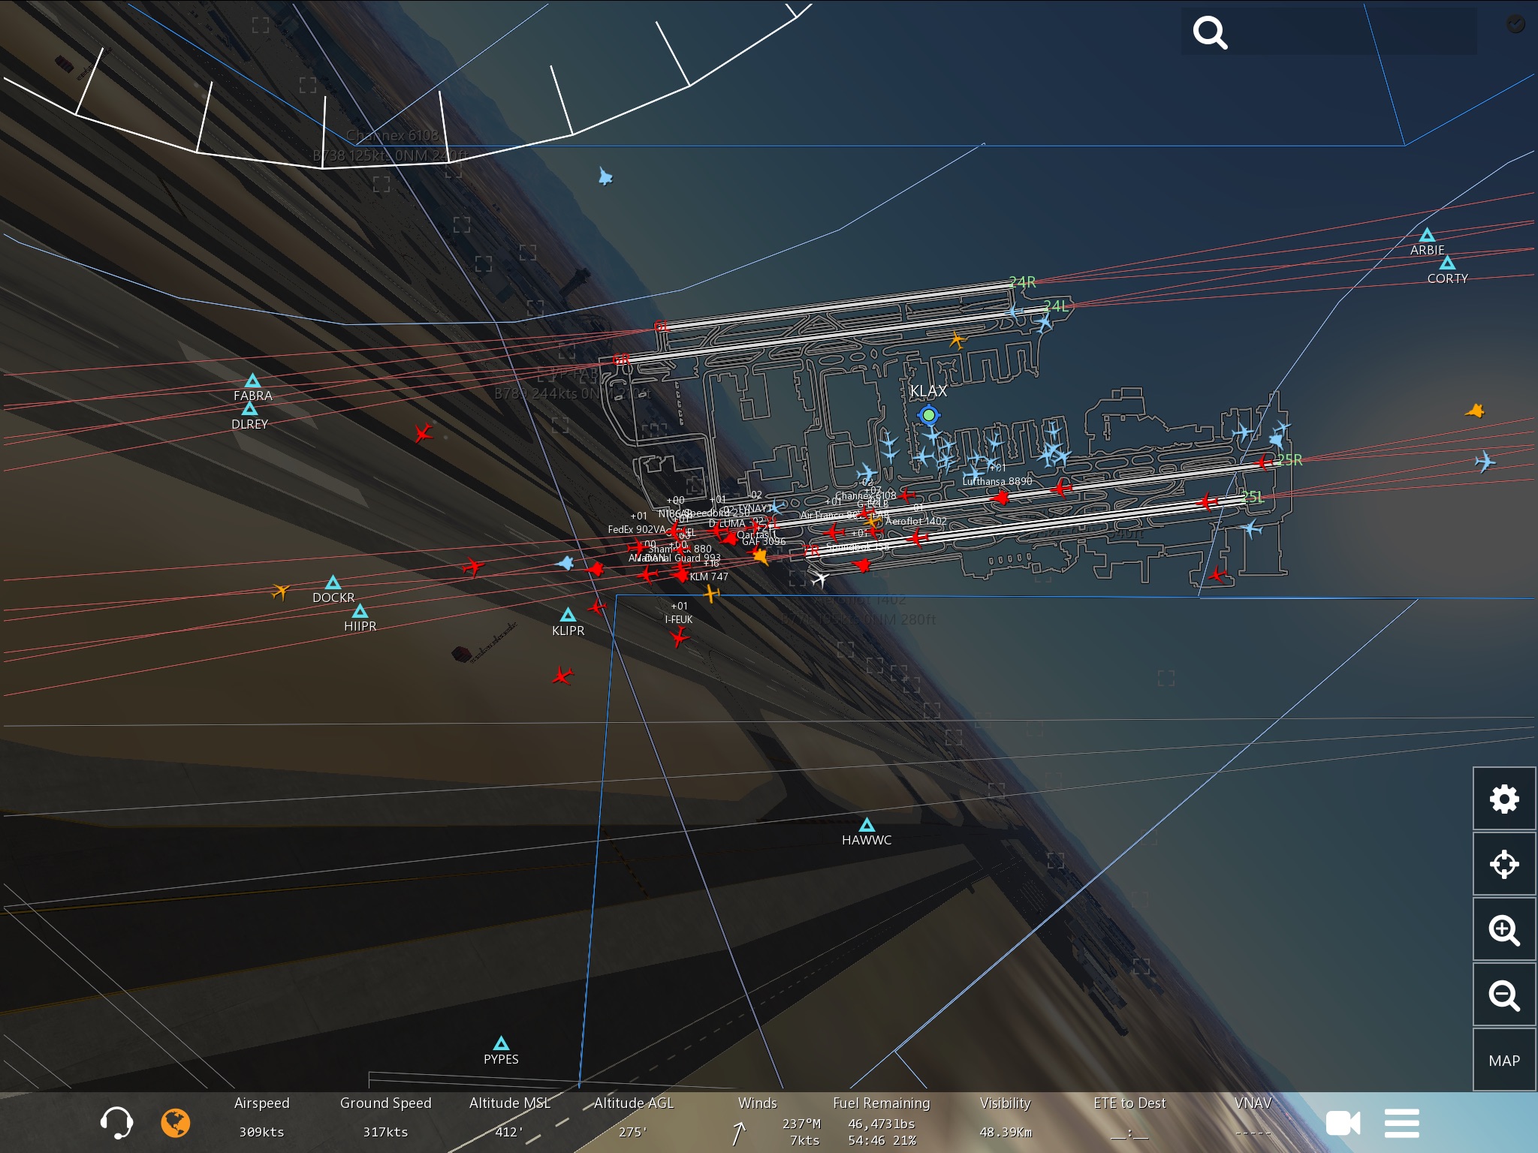
Task: Select the FABRA fix triangle
Action: pyautogui.click(x=252, y=381)
